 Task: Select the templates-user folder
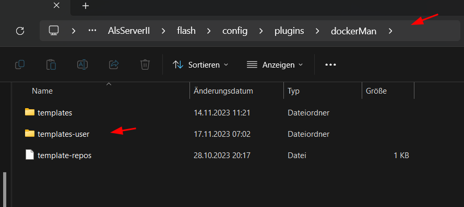(x=63, y=134)
